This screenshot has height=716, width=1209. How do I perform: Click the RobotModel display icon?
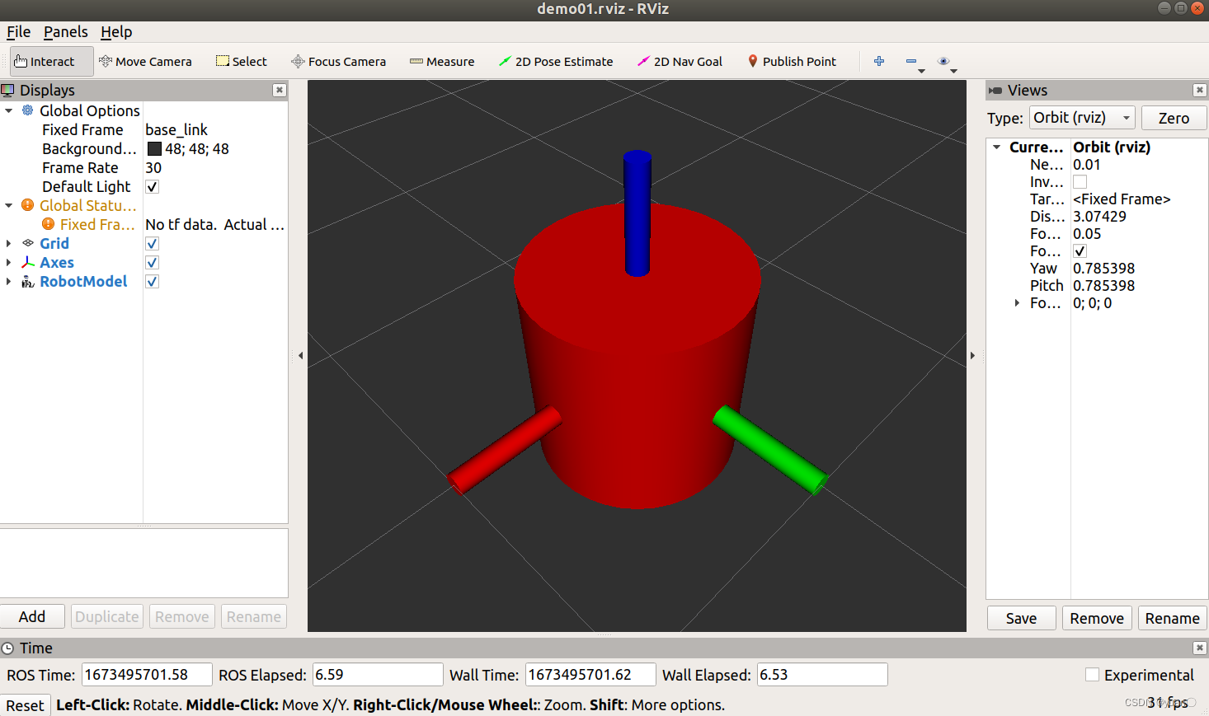(x=28, y=281)
